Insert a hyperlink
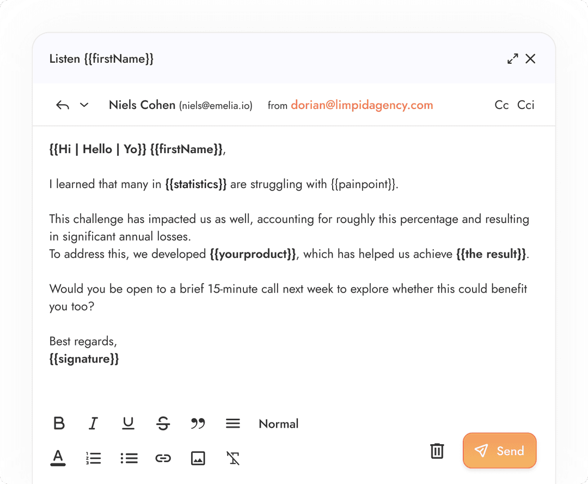 click(x=163, y=458)
